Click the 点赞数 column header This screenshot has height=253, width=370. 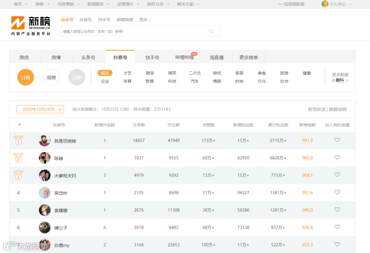[x=208, y=125]
